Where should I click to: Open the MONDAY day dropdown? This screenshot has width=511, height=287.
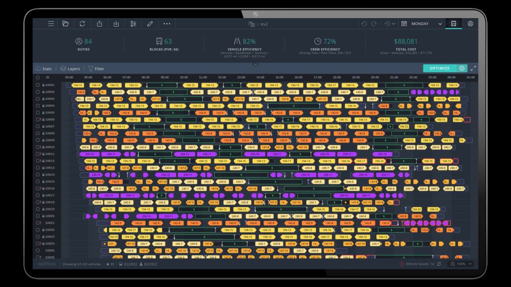tap(422, 24)
